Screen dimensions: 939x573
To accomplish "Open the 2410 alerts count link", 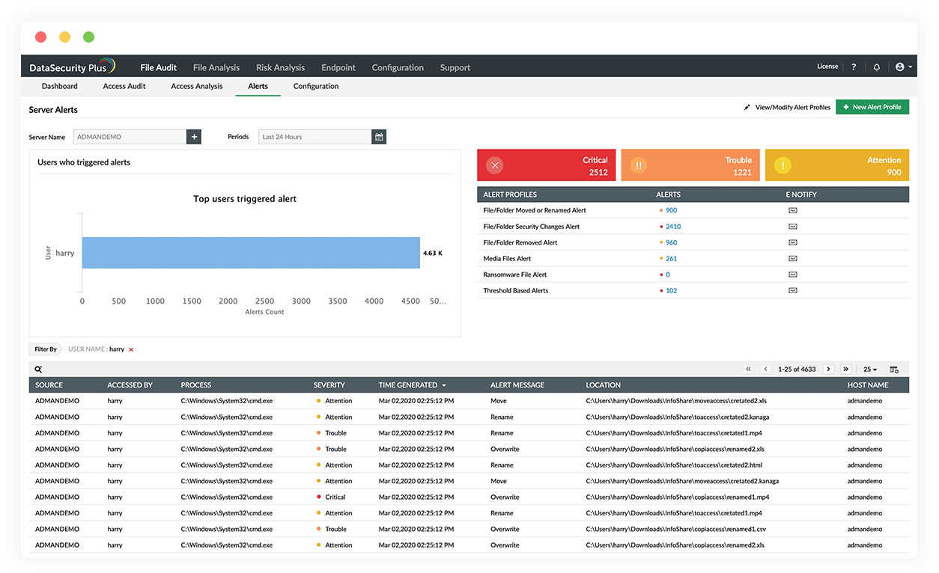I will tap(673, 226).
